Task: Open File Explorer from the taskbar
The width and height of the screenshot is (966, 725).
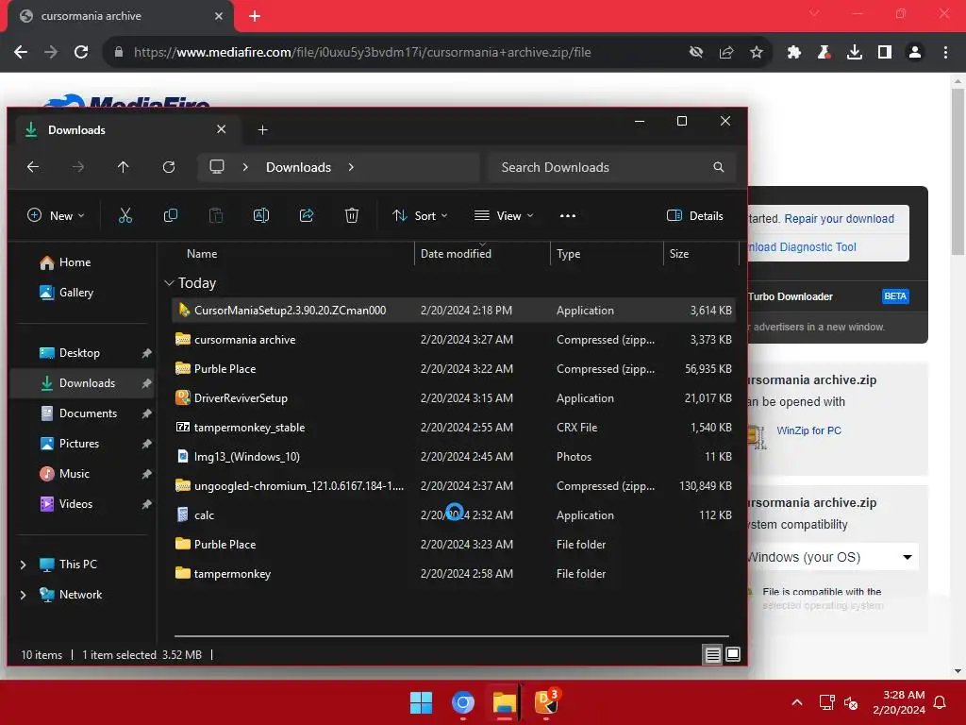Action: [x=504, y=702]
